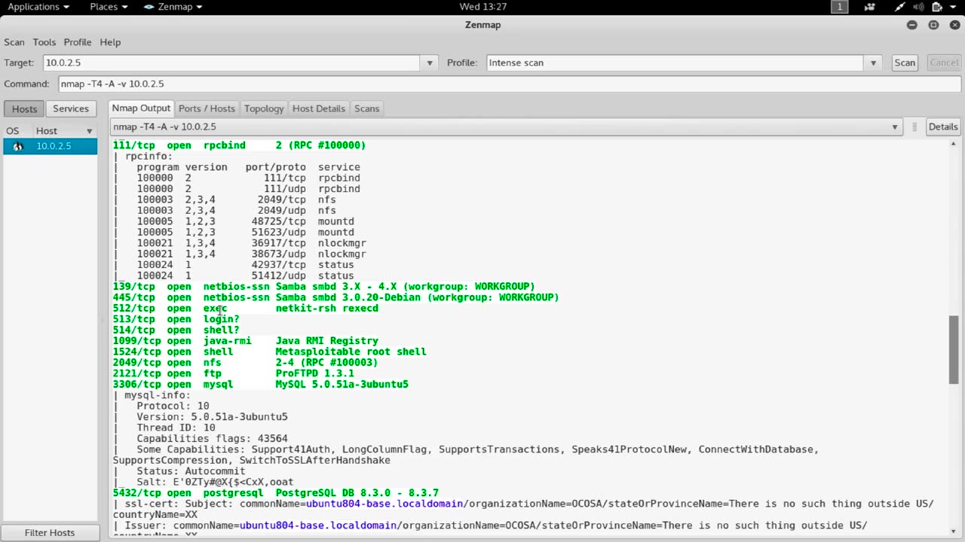Click the 513/tcp login? line
The image size is (965, 542).
176,319
